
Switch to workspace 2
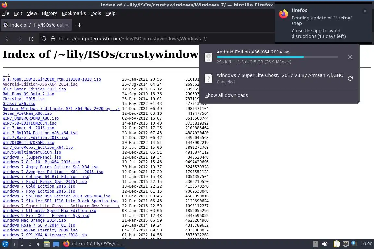pos(22,244)
